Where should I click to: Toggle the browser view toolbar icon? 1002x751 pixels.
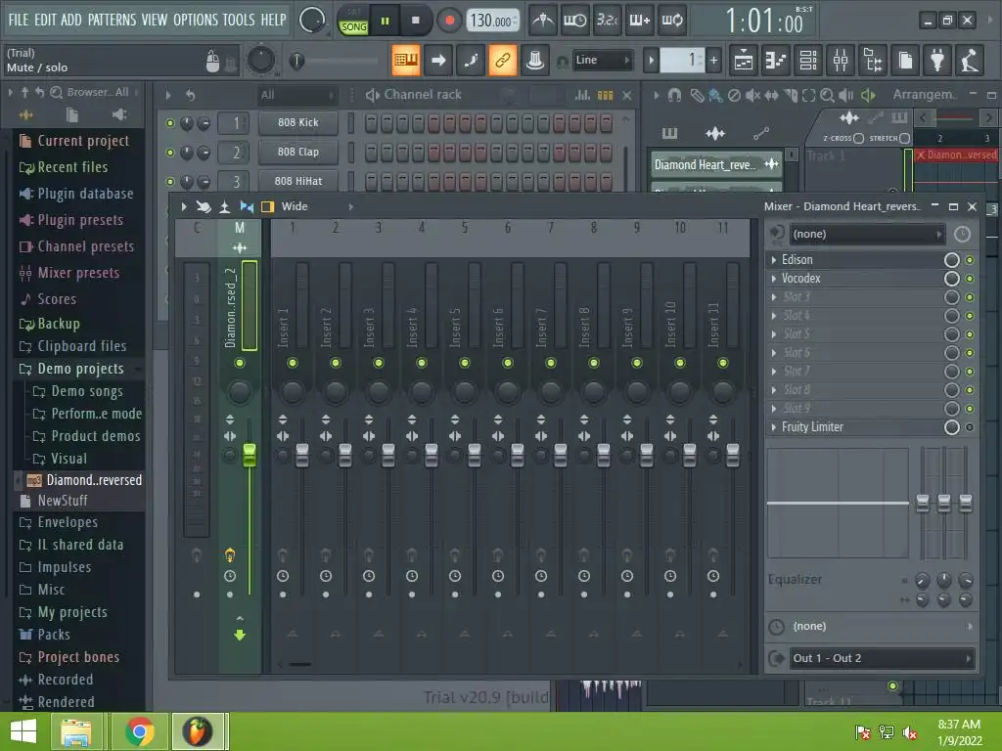point(873,61)
